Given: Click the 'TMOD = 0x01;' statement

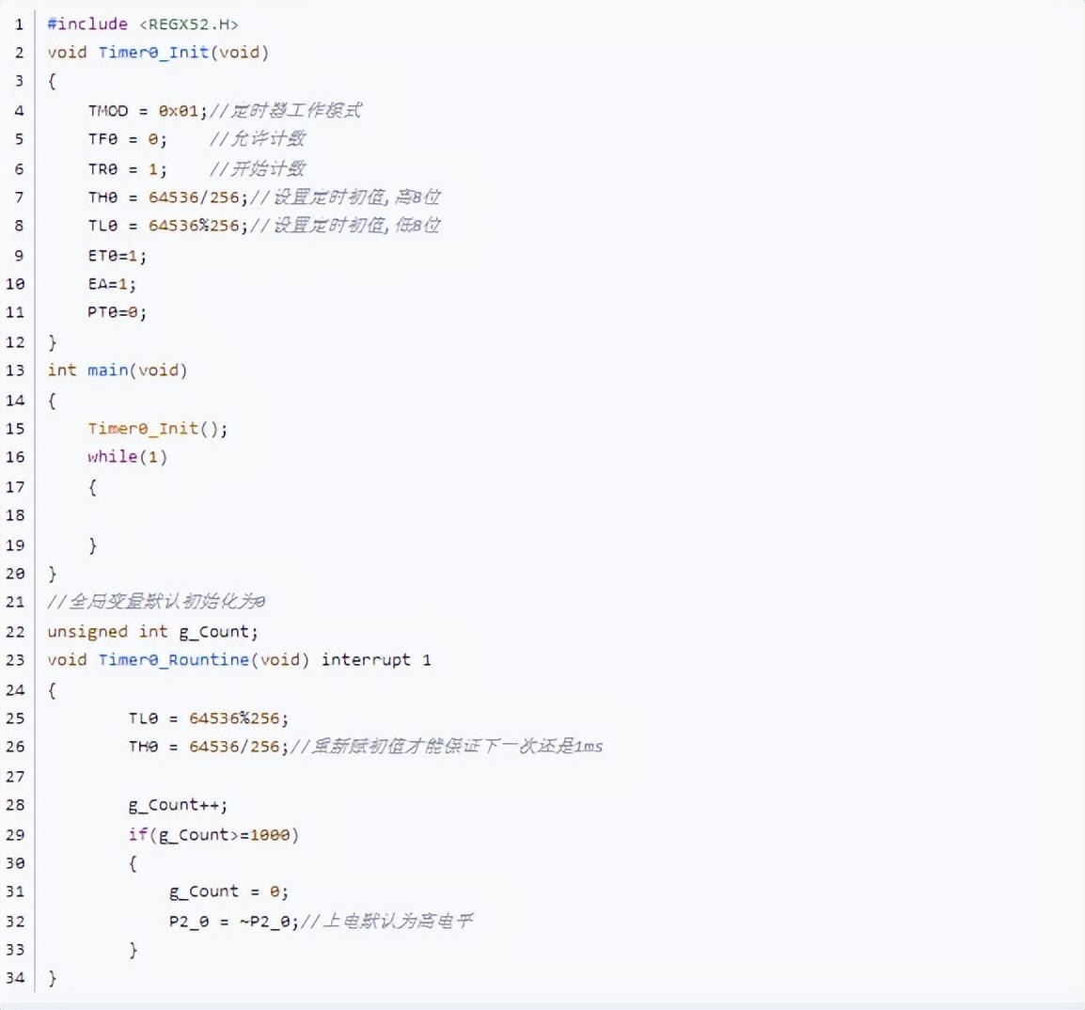Looking at the screenshot, I should click(148, 111).
